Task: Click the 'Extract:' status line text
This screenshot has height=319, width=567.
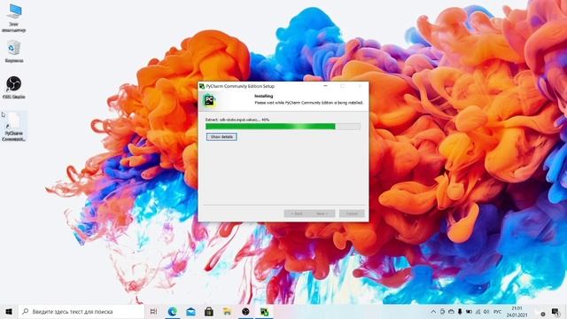Action: click(237, 120)
